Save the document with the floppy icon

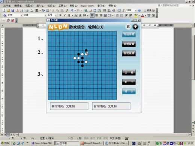13,10
